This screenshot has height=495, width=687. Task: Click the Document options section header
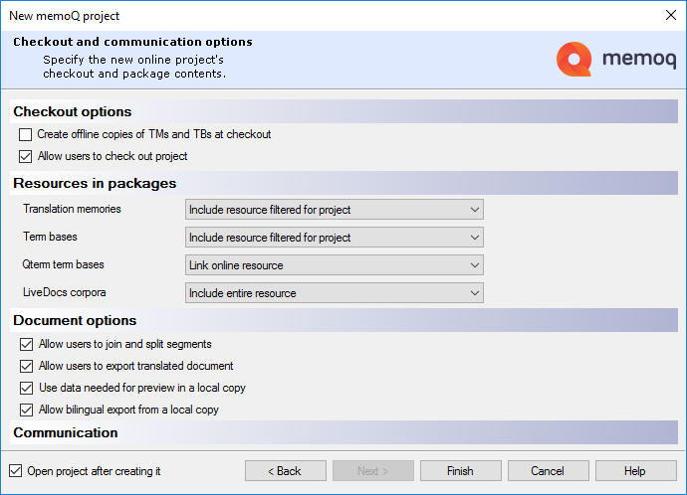(75, 320)
